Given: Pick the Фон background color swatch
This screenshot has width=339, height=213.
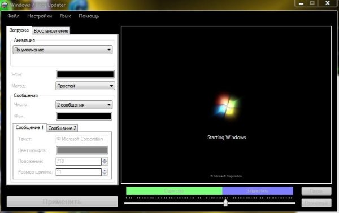Looking at the screenshot, I should click(x=85, y=74).
